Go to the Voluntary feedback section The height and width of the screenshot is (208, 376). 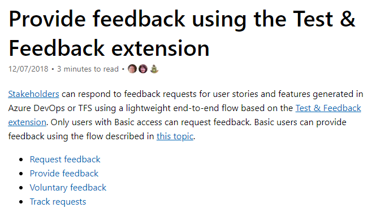pyautogui.click(x=68, y=188)
